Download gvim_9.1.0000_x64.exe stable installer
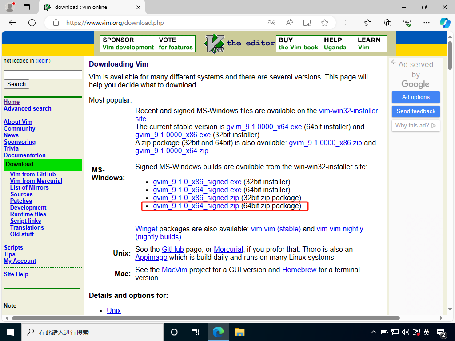 264,127
